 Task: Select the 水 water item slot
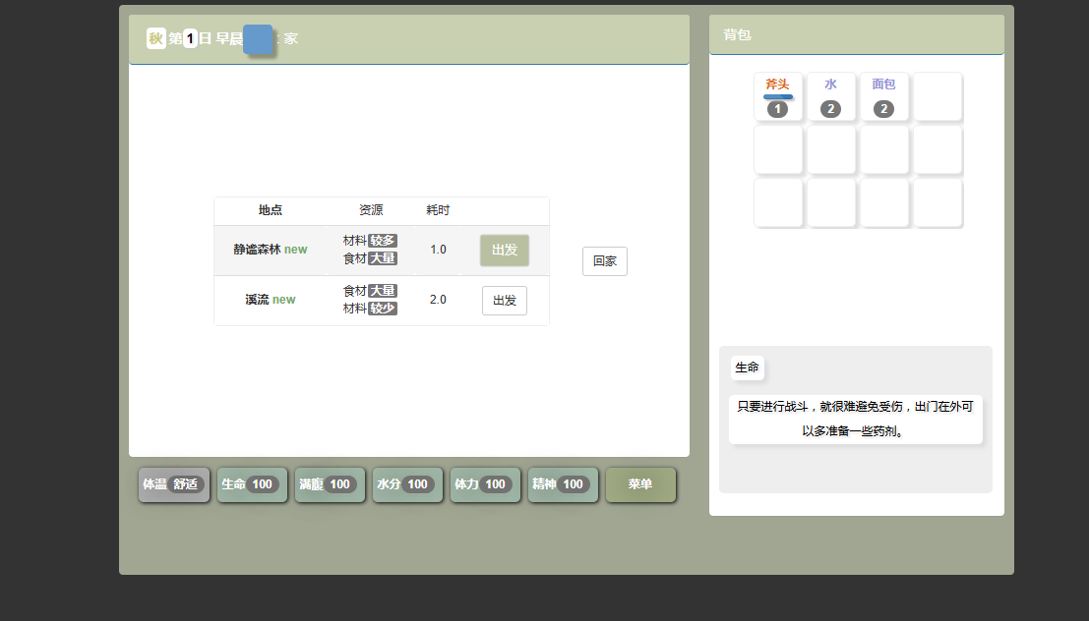click(831, 96)
